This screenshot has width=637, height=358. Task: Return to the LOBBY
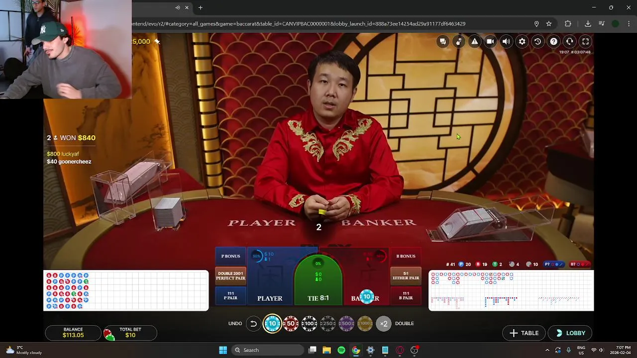pos(570,333)
